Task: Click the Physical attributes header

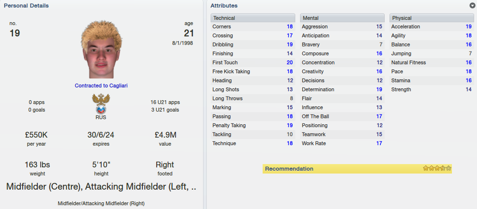Action: tap(432, 18)
